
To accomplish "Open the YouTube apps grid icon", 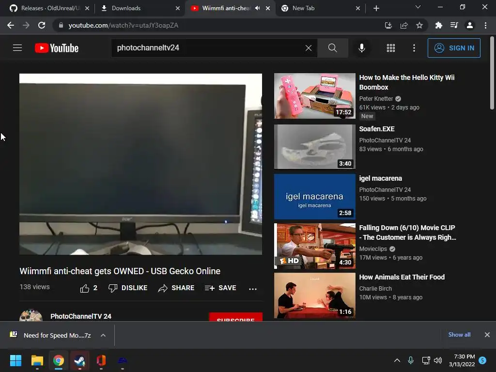I will pos(391,48).
